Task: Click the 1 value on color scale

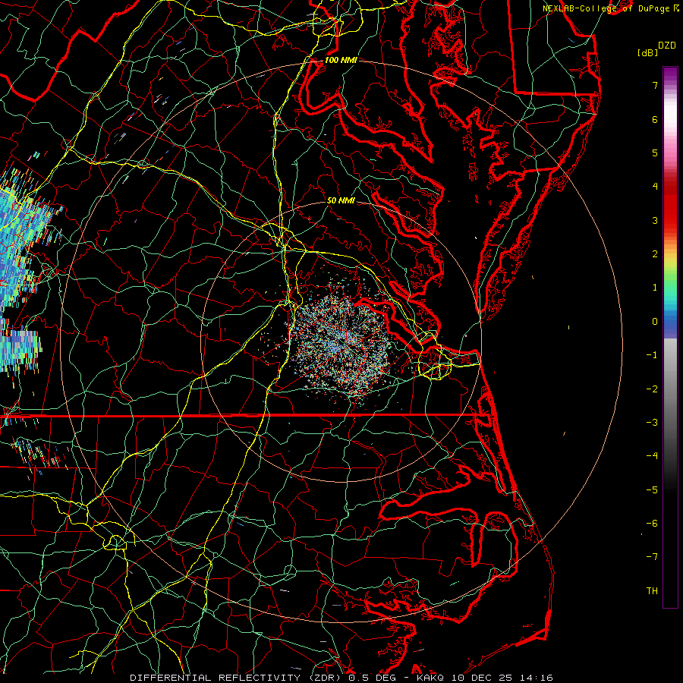Action: (x=655, y=288)
